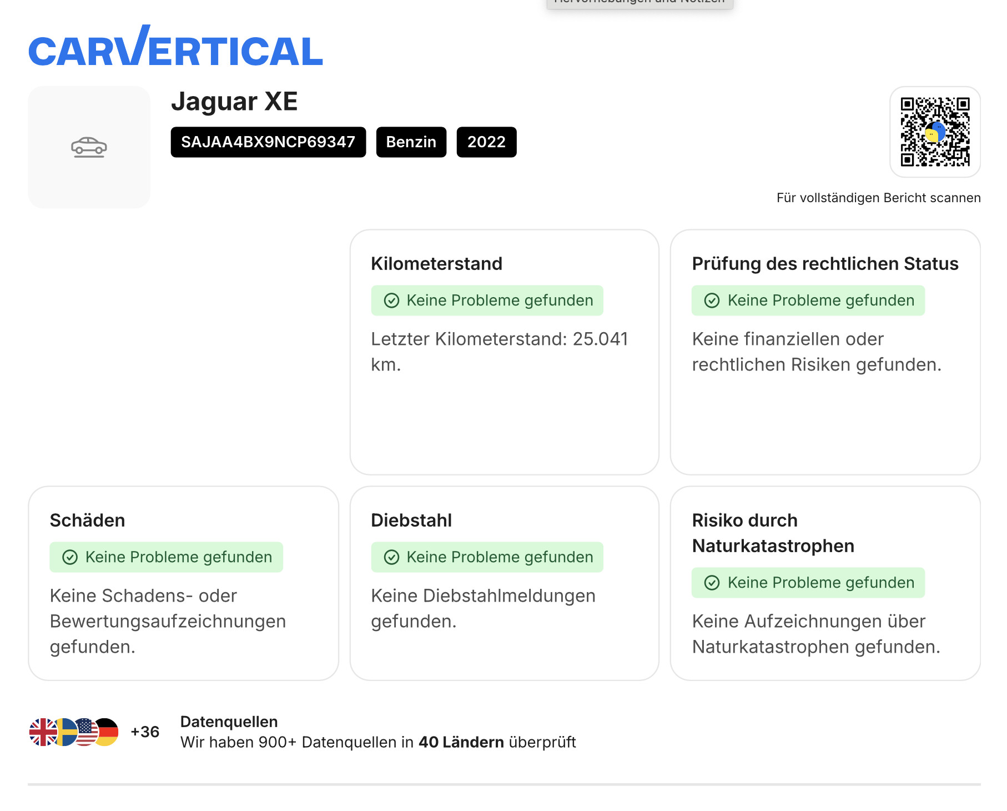The height and width of the screenshot is (811, 1007).
Task: Click the checkmark icon under Schäden
Action: click(70, 557)
